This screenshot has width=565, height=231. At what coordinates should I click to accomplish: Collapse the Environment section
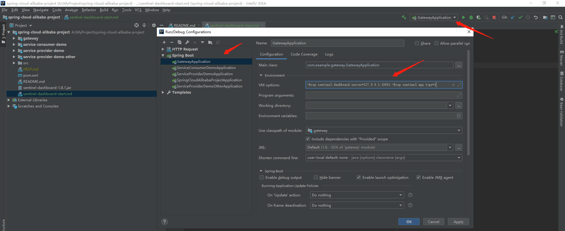261,75
